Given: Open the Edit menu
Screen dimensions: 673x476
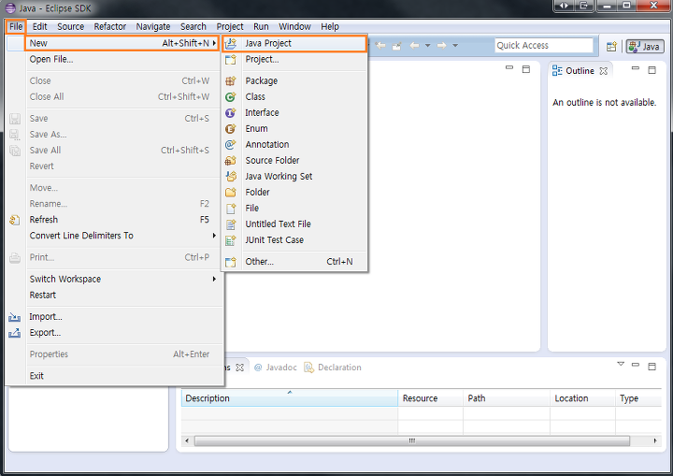Looking at the screenshot, I should point(39,26).
